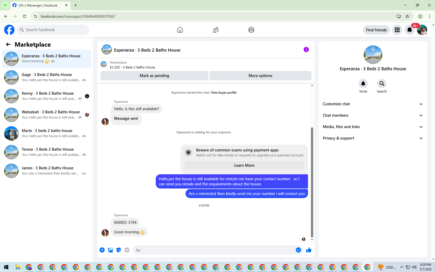Choose a GIF from the composer
This screenshot has width=435, height=272.
pos(127,250)
